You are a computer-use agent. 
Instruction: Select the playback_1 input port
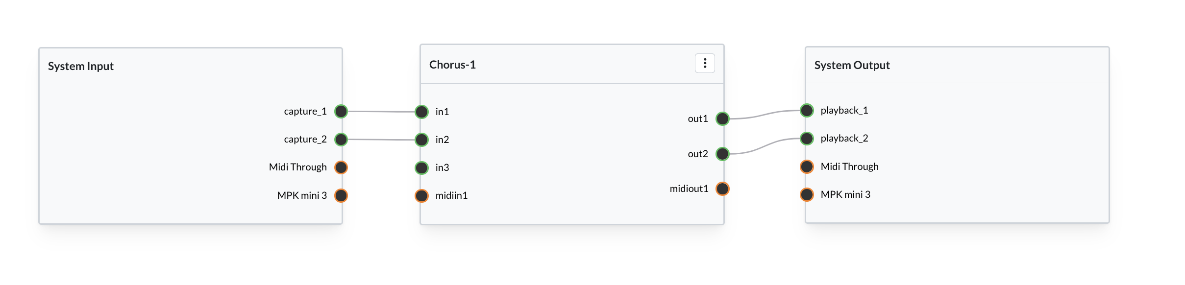[x=807, y=110]
